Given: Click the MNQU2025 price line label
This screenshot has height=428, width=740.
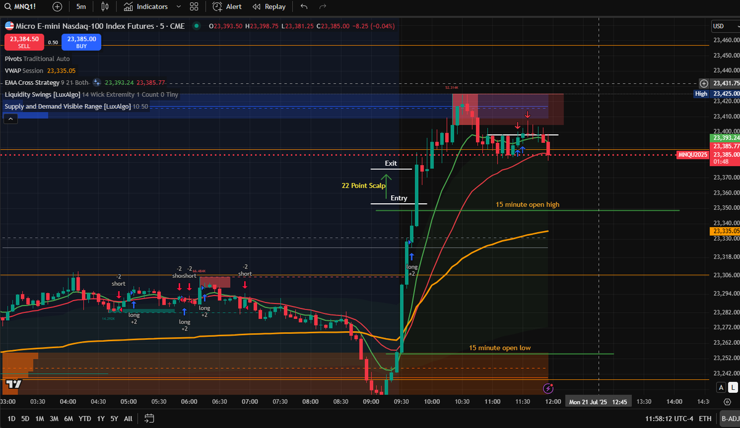Looking at the screenshot, I should [x=693, y=155].
